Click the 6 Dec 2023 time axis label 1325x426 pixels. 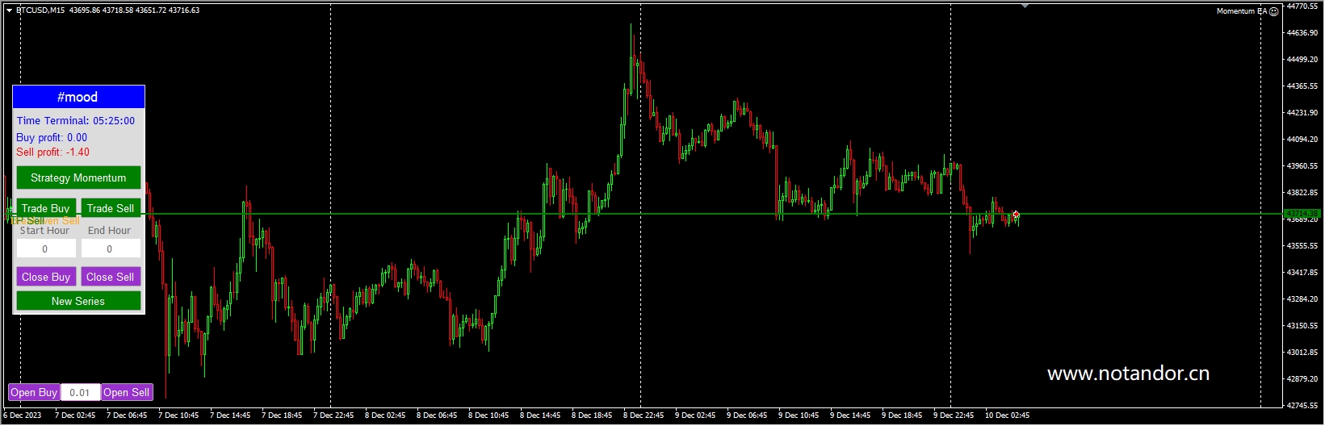click(23, 416)
